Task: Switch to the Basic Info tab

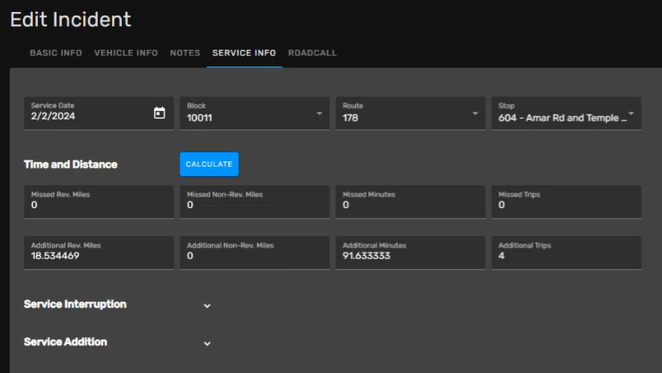Action: coord(56,53)
